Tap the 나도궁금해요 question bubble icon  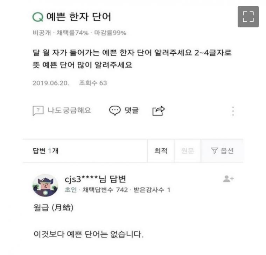pos(38,111)
